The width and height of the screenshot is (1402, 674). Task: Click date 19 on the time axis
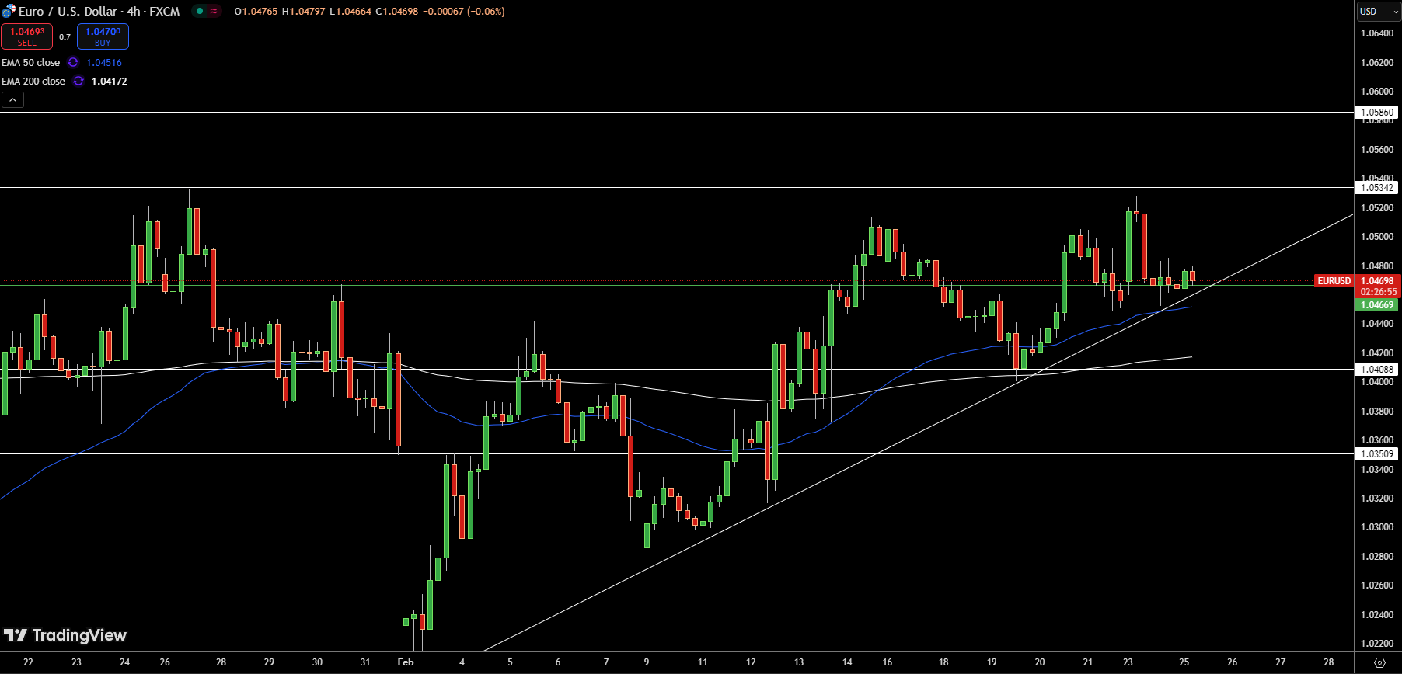tap(992, 662)
